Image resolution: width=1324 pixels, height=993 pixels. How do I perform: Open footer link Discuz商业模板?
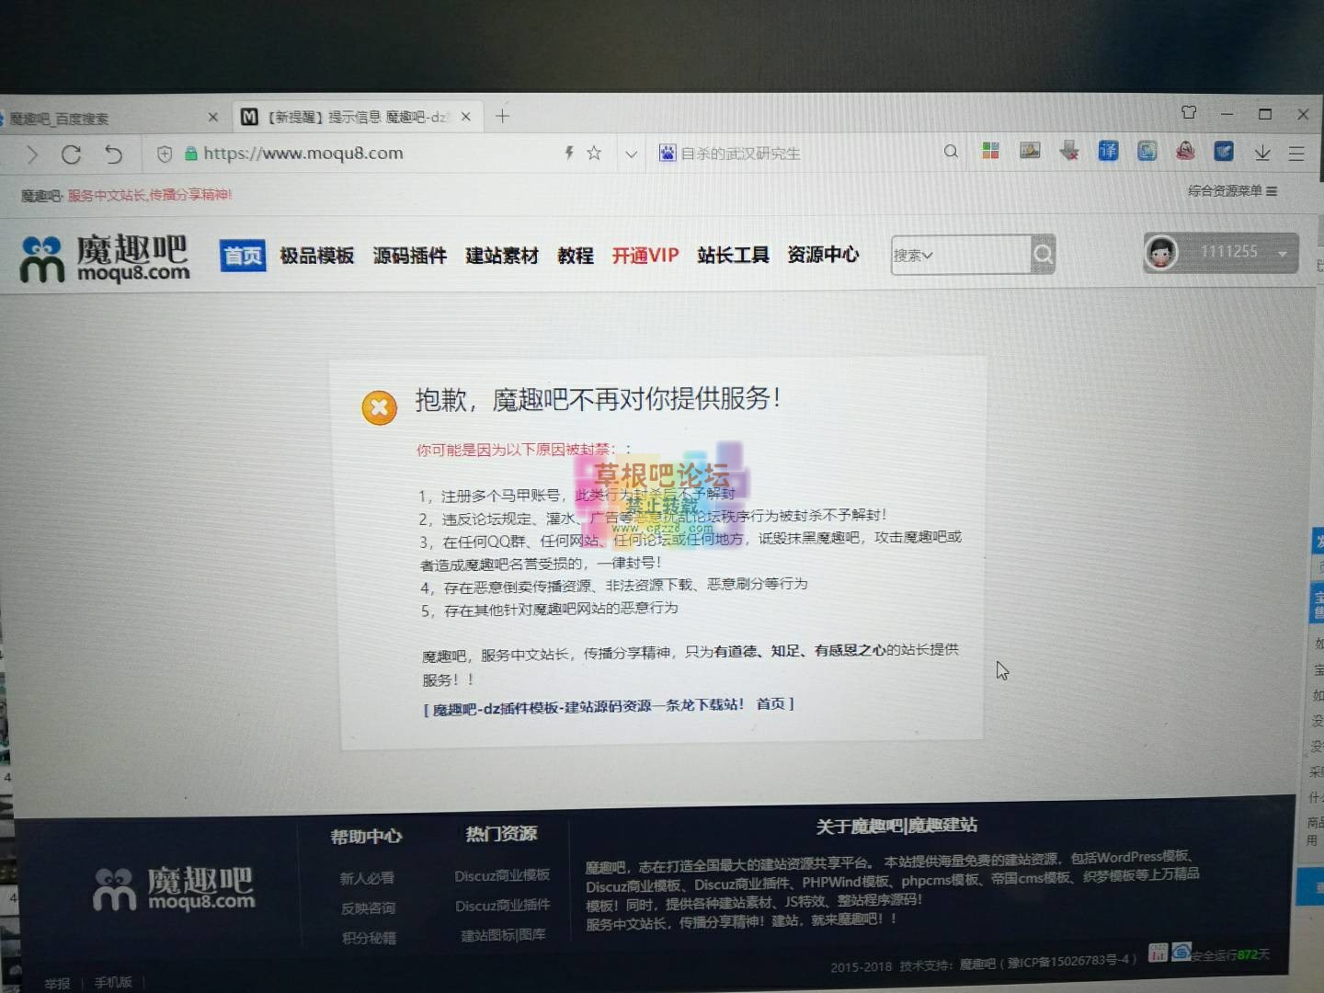502,875
